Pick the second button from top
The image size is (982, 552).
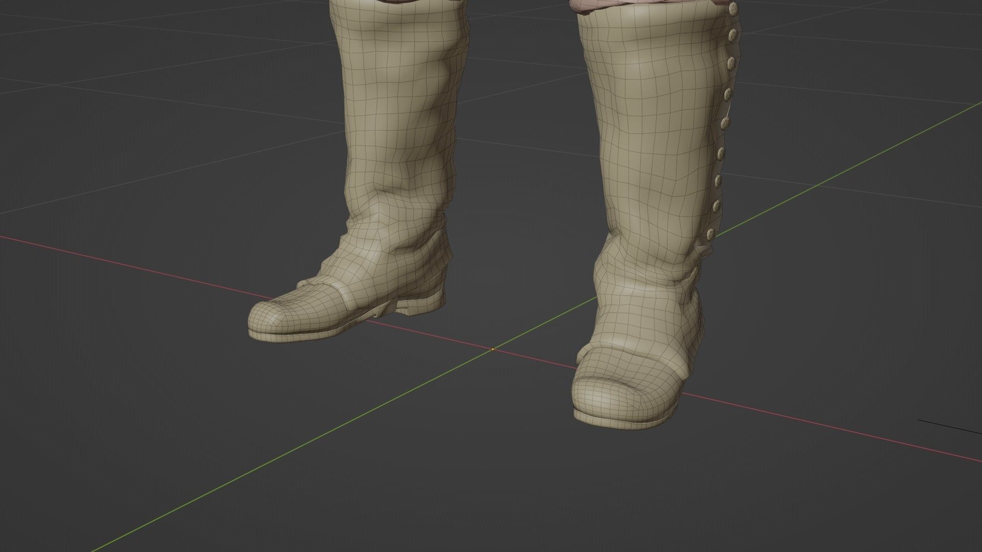point(732,36)
